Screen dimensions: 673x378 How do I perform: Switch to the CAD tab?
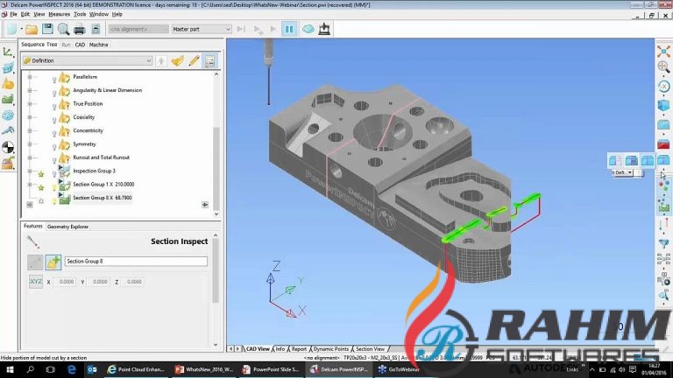(x=80, y=45)
